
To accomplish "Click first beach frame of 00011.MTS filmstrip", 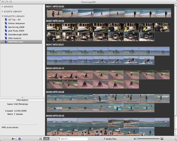I will click(x=54, y=13).
